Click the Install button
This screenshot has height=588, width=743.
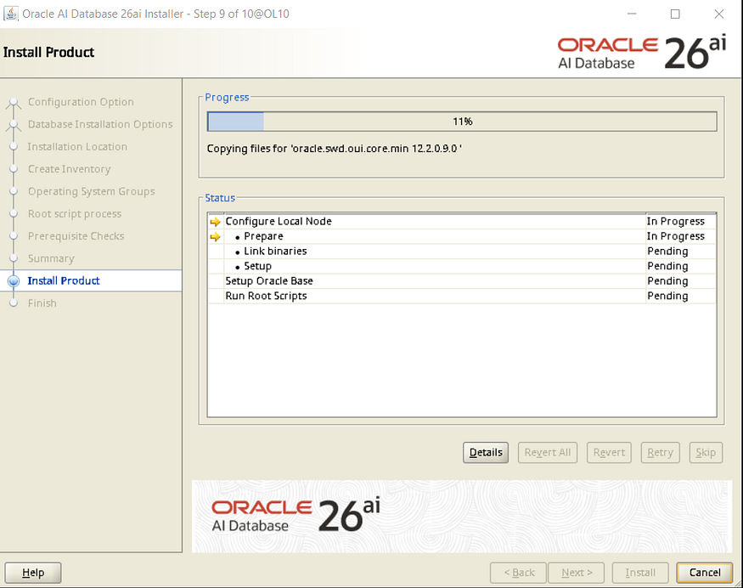coord(640,573)
